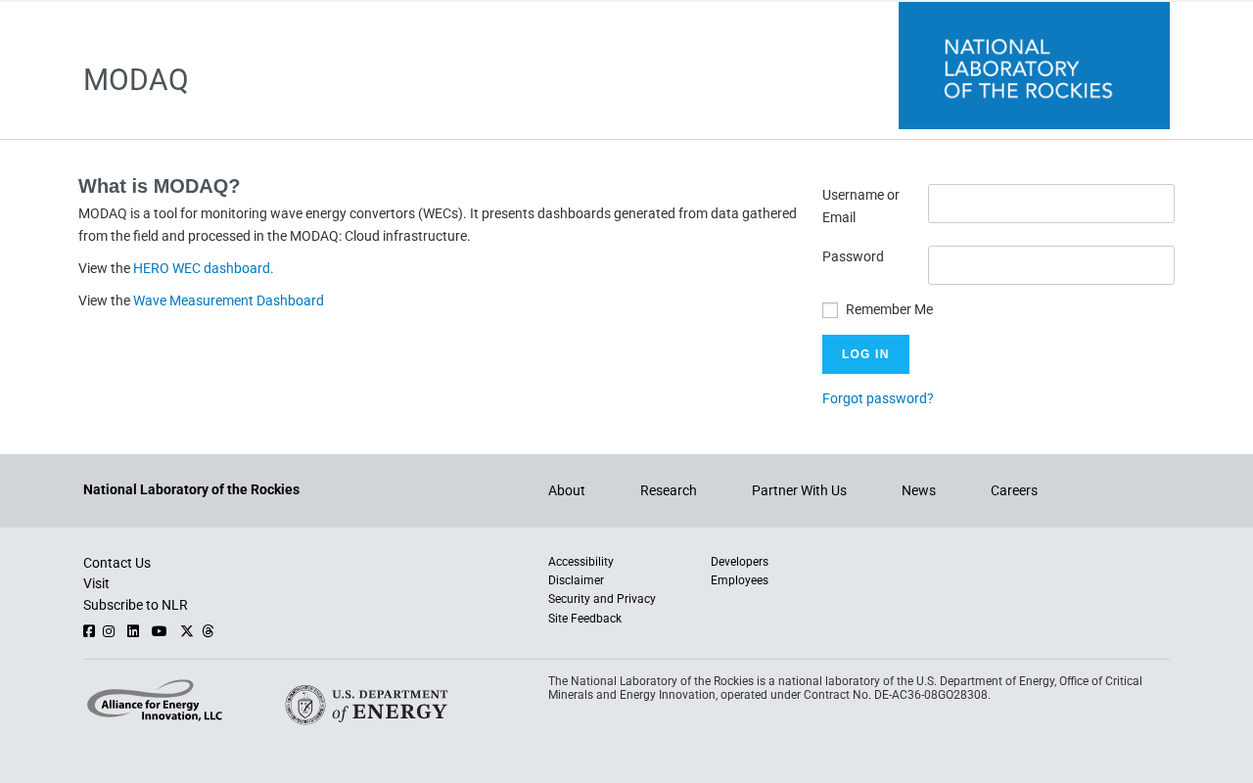
Task: Open the Instagram social icon
Action: pos(109,631)
